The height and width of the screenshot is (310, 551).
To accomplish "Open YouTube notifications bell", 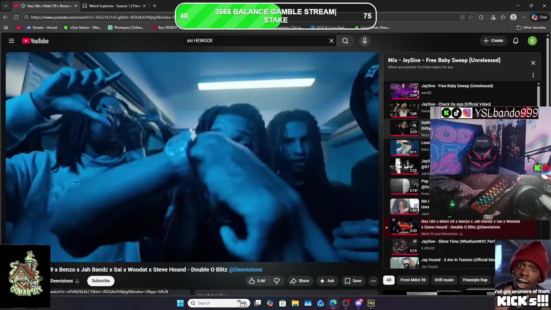I will (516, 41).
